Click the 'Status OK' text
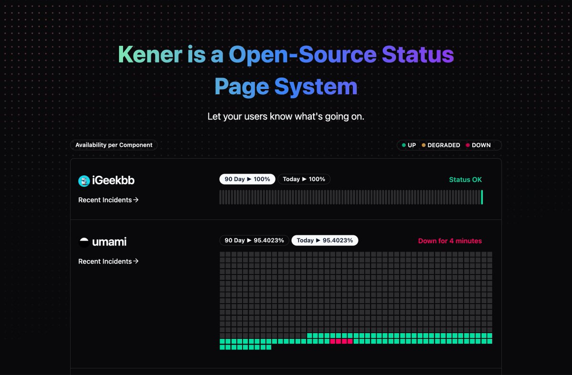The height and width of the screenshot is (375, 572). point(465,180)
